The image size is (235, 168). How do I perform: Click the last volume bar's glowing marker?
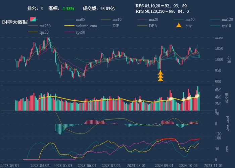[x=198, y=96]
